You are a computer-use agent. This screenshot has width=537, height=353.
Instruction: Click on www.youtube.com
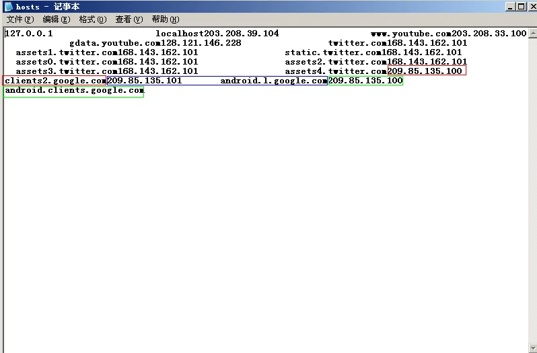point(411,34)
